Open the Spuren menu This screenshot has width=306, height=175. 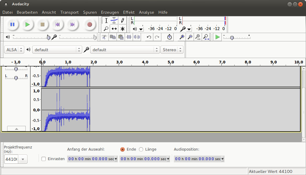click(x=90, y=12)
